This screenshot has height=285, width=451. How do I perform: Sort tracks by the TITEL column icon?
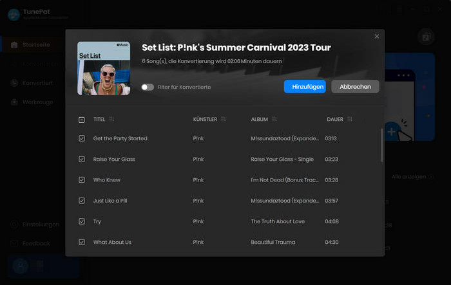(111, 119)
